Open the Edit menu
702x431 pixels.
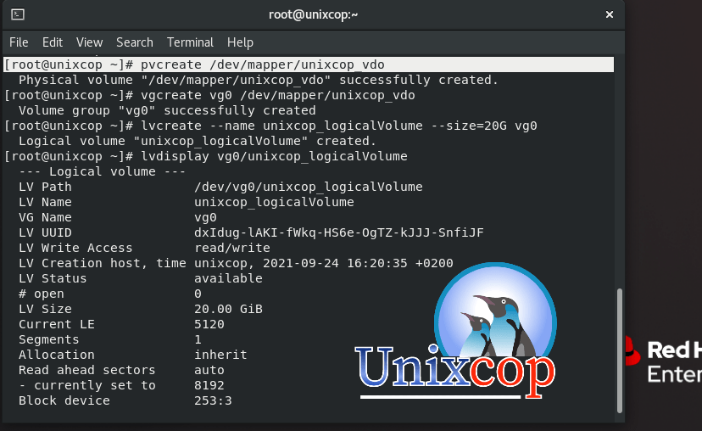coord(53,42)
